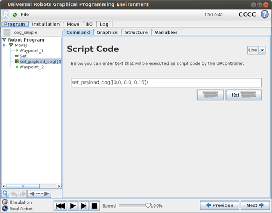Collapse the Robot Program tree node
This screenshot has height=213, width=272.
point(4,39)
